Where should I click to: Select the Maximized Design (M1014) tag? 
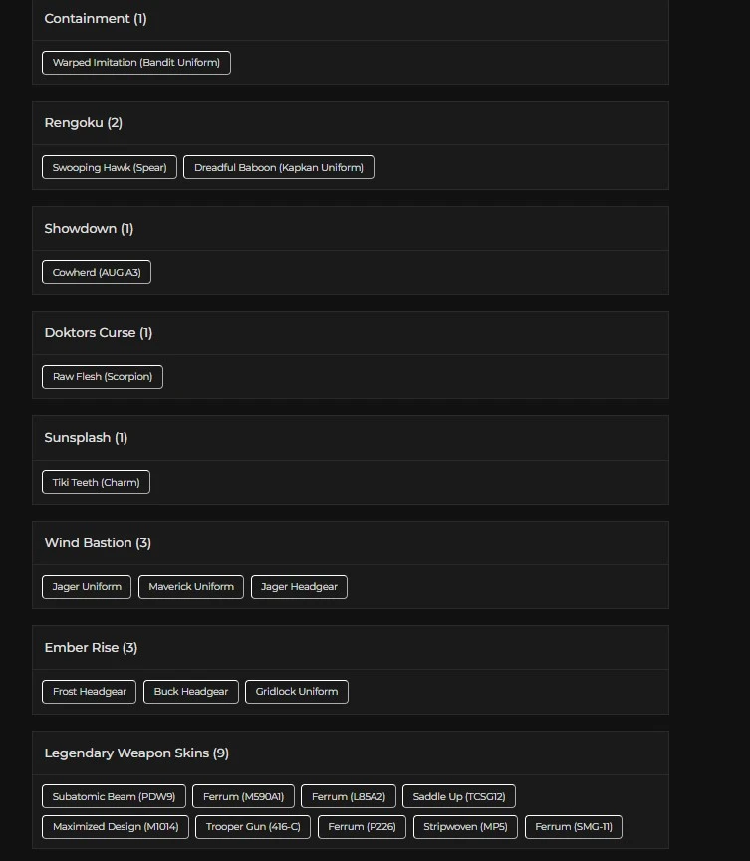(x=116, y=827)
